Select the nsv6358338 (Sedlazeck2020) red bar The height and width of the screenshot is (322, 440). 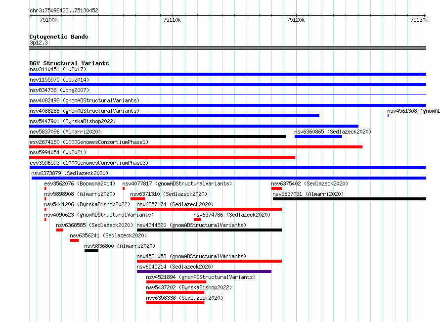(x=175, y=303)
